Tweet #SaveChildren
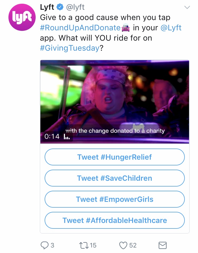Image resolution: width=198 pixels, height=253 pixels. tap(115, 178)
